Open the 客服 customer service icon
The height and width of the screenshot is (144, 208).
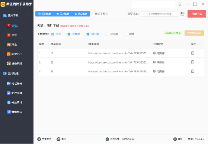click(175, 139)
